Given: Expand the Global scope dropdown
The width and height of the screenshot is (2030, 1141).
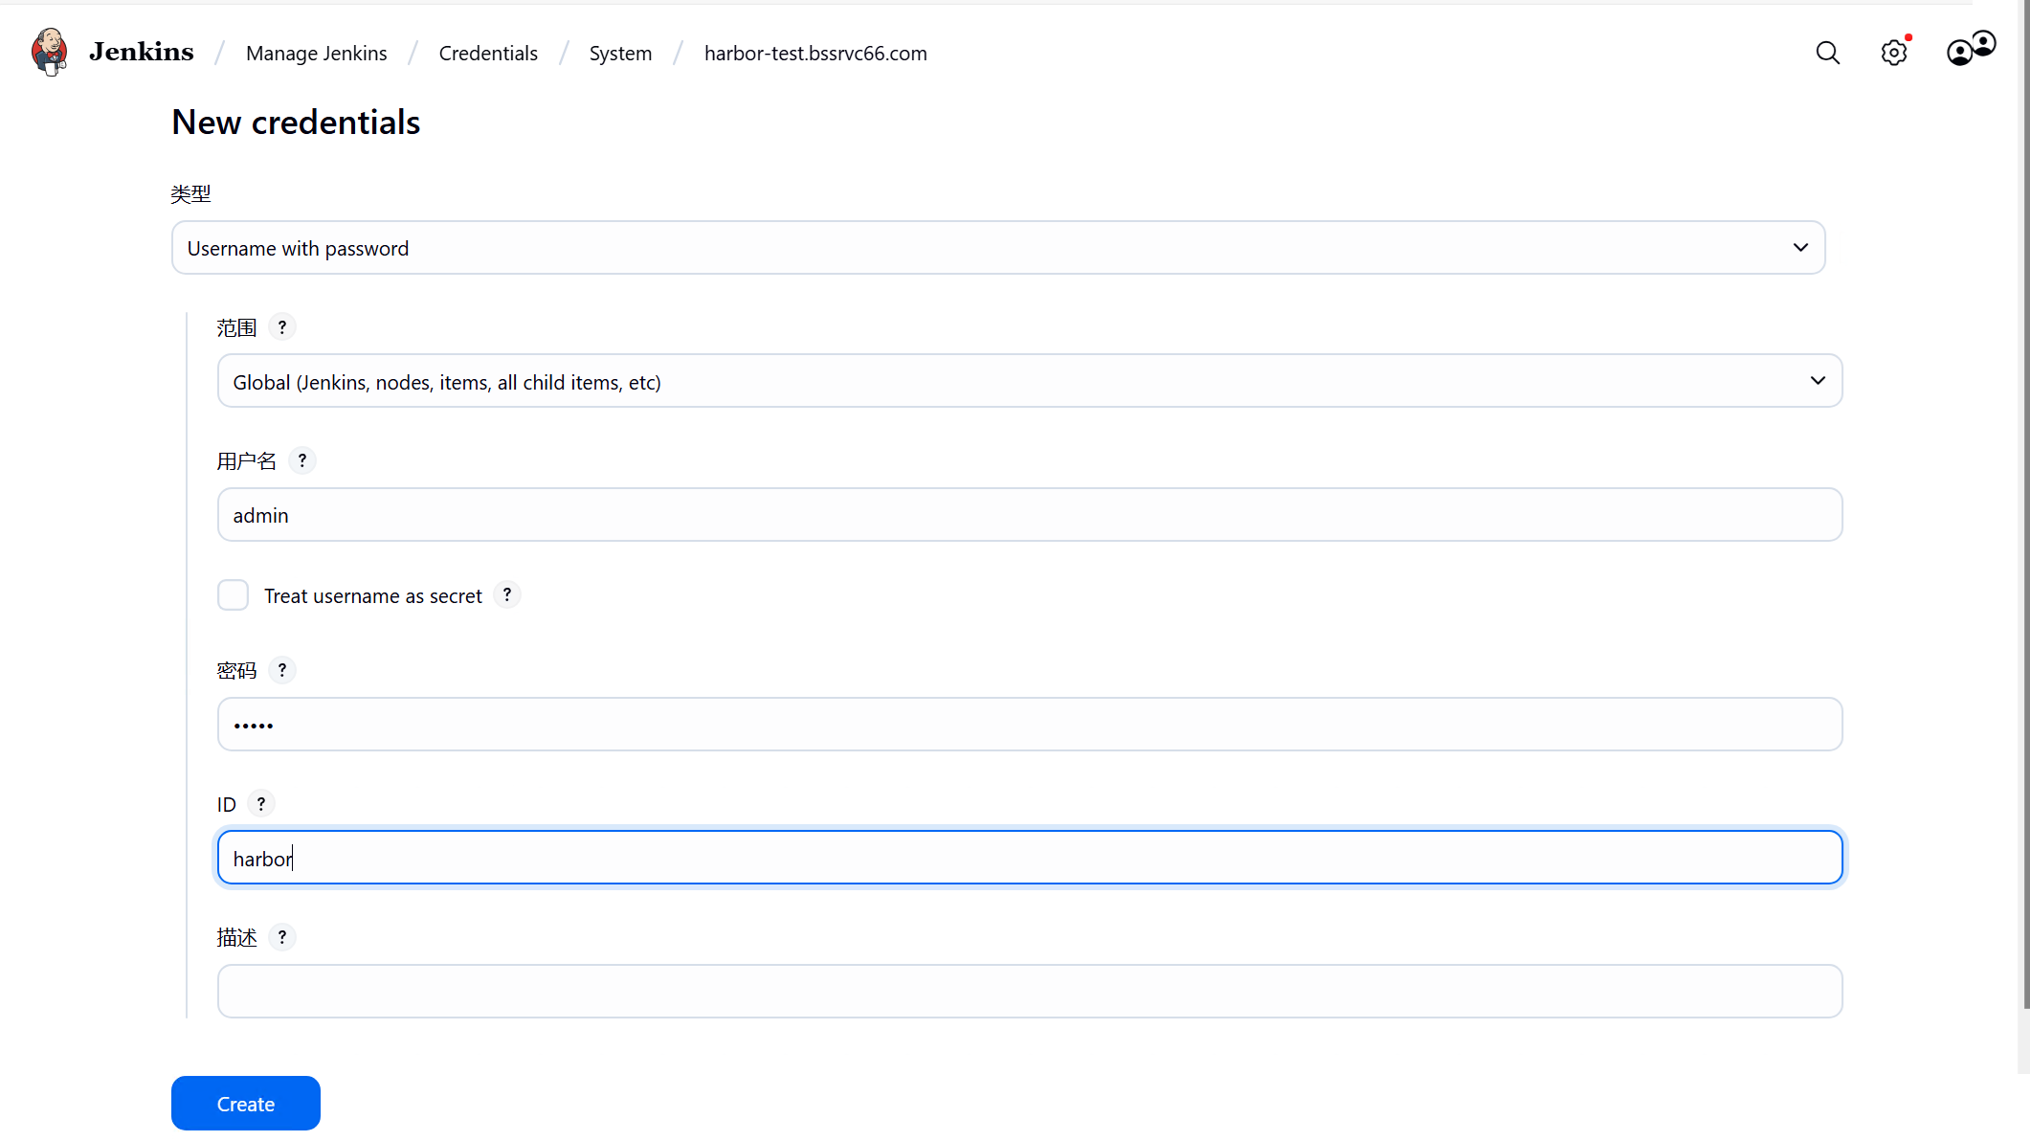Looking at the screenshot, I should pyautogui.click(x=1029, y=381).
